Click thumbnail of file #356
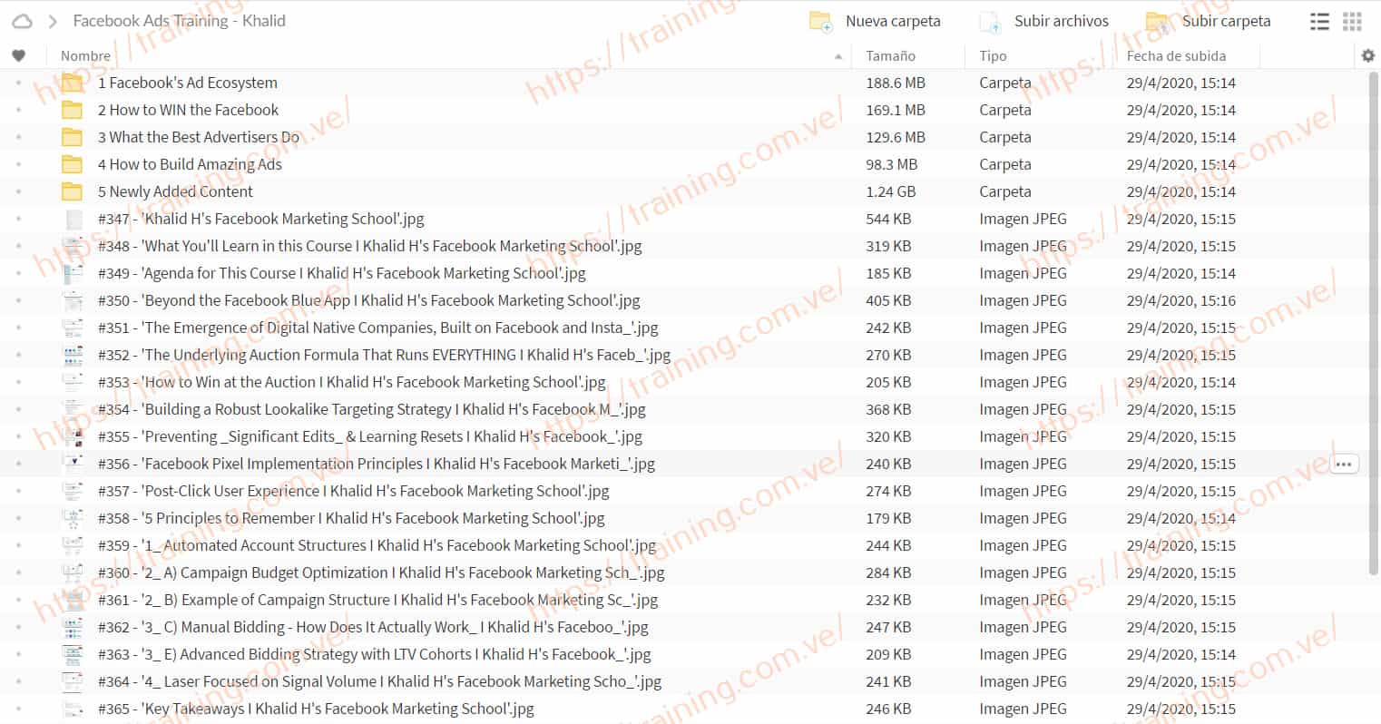The image size is (1381, 724). [x=73, y=464]
